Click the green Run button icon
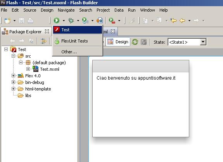 [x=57, y=20]
